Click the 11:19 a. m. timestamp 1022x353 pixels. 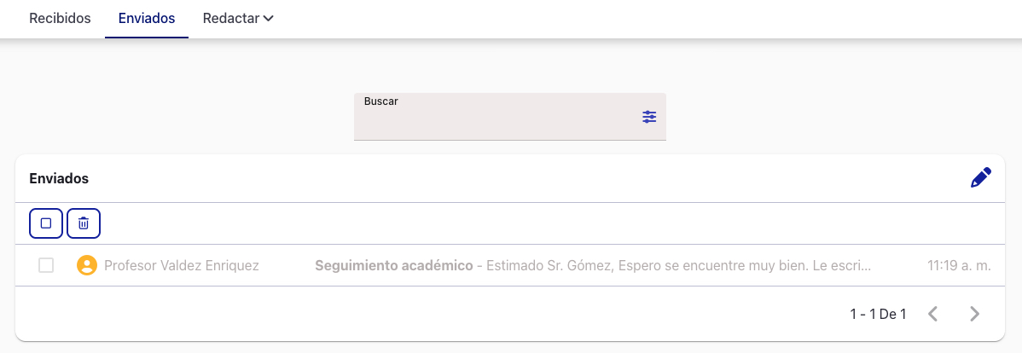point(959,265)
